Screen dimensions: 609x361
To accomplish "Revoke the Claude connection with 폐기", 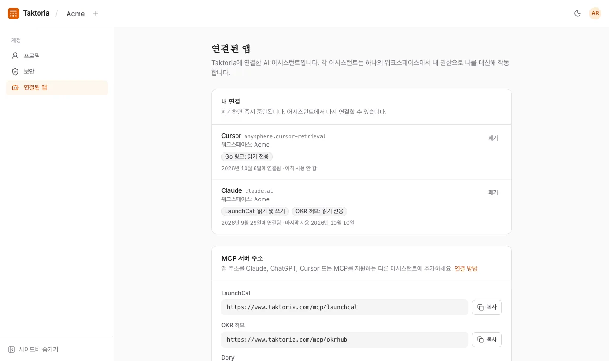I will coord(493,192).
